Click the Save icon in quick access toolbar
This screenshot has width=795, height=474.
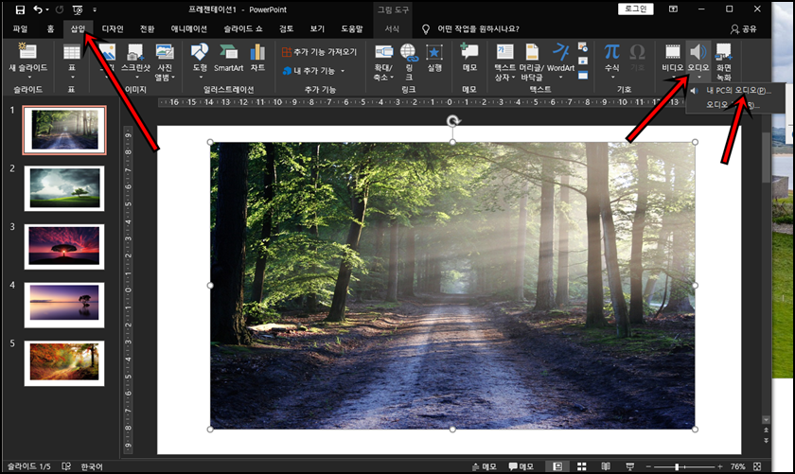[x=20, y=9]
